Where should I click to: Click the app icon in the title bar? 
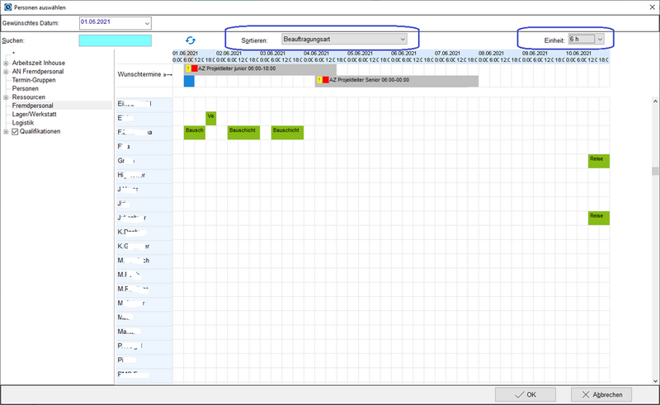click(x=7, y=6)
